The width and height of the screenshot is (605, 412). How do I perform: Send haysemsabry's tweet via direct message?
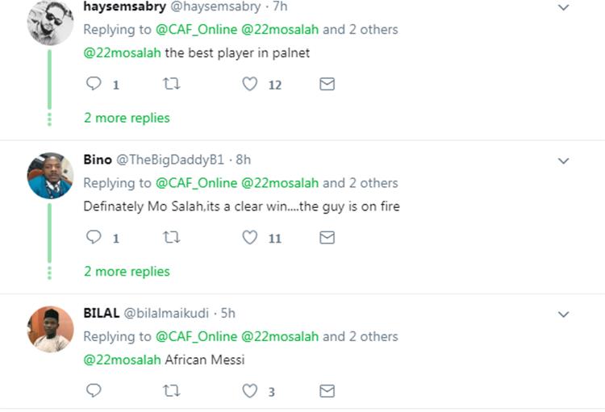tap(327, 84)
